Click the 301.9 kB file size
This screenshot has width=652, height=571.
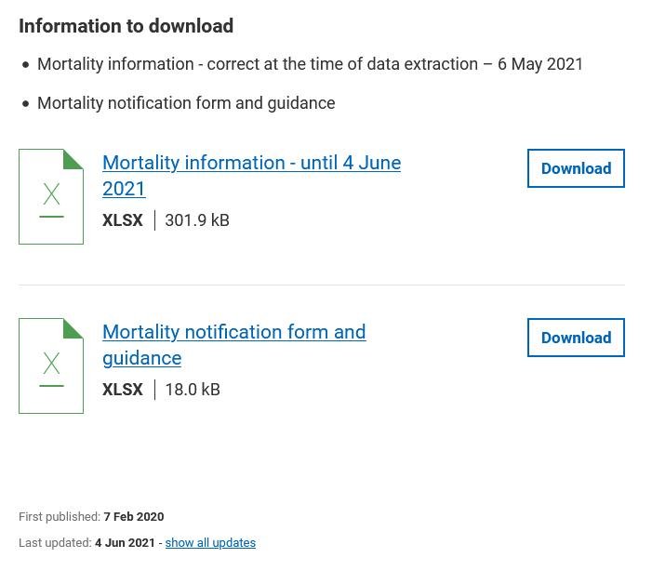coord(197,220)
